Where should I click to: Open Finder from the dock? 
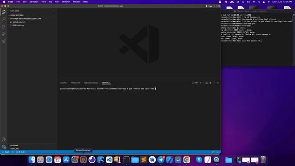(32, 160)
